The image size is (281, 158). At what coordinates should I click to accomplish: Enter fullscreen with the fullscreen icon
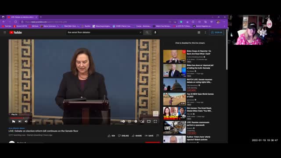pyautogui.click(x=155, y=122)
